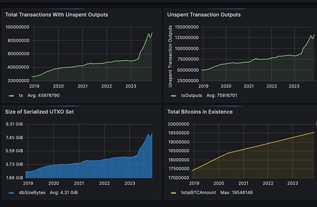The image size is (317, 207).
Task: Click the yellow totalBTCAmount legend color swatch
Action: (173, 193)
